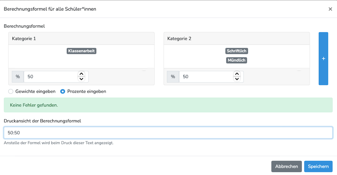The height and width of the screenshot is (175, 337).
Task: Add a new category with the plus button
Action: 323,59
